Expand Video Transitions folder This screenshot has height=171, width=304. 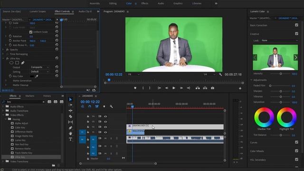point(3,161)
